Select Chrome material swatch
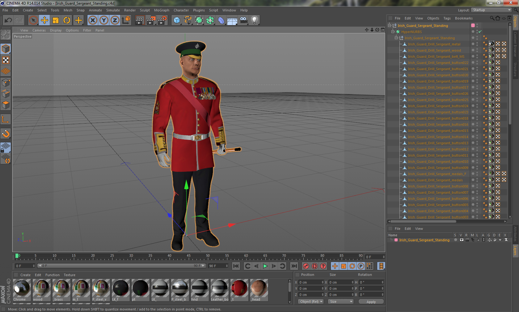Viewport: 519px width, 312px height. pos(22,290)
